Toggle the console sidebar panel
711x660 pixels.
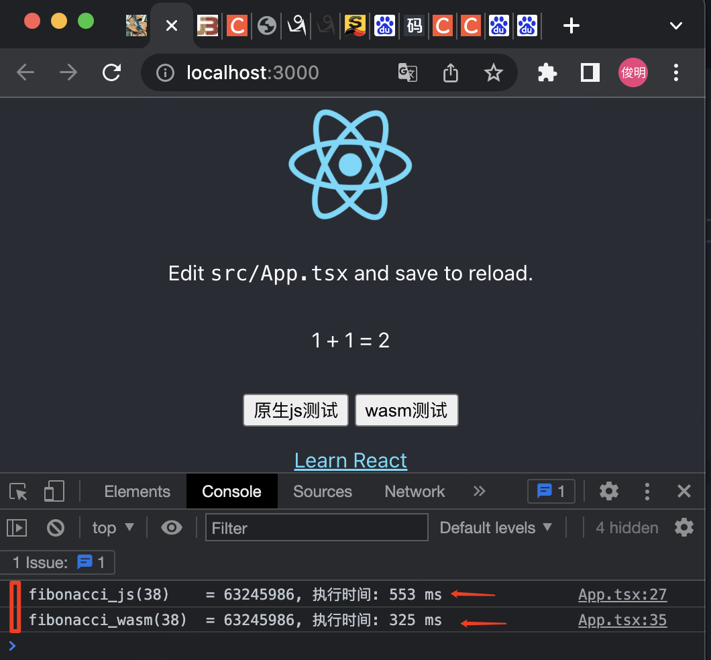coord(17,528)
